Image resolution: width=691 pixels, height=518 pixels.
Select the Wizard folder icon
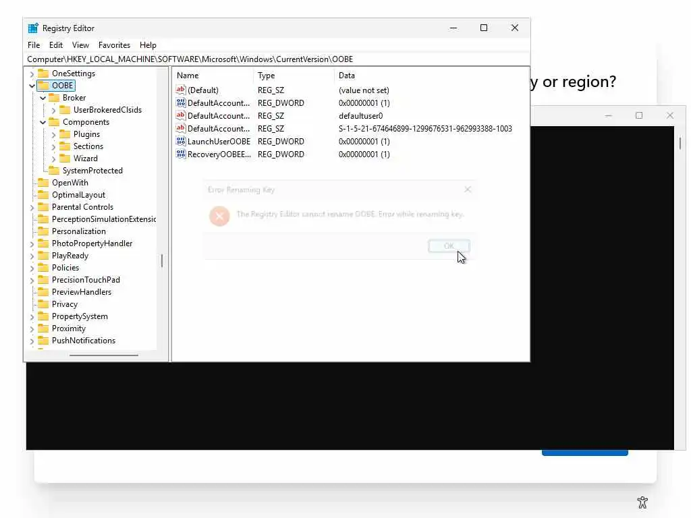click(x=65, y=158)
